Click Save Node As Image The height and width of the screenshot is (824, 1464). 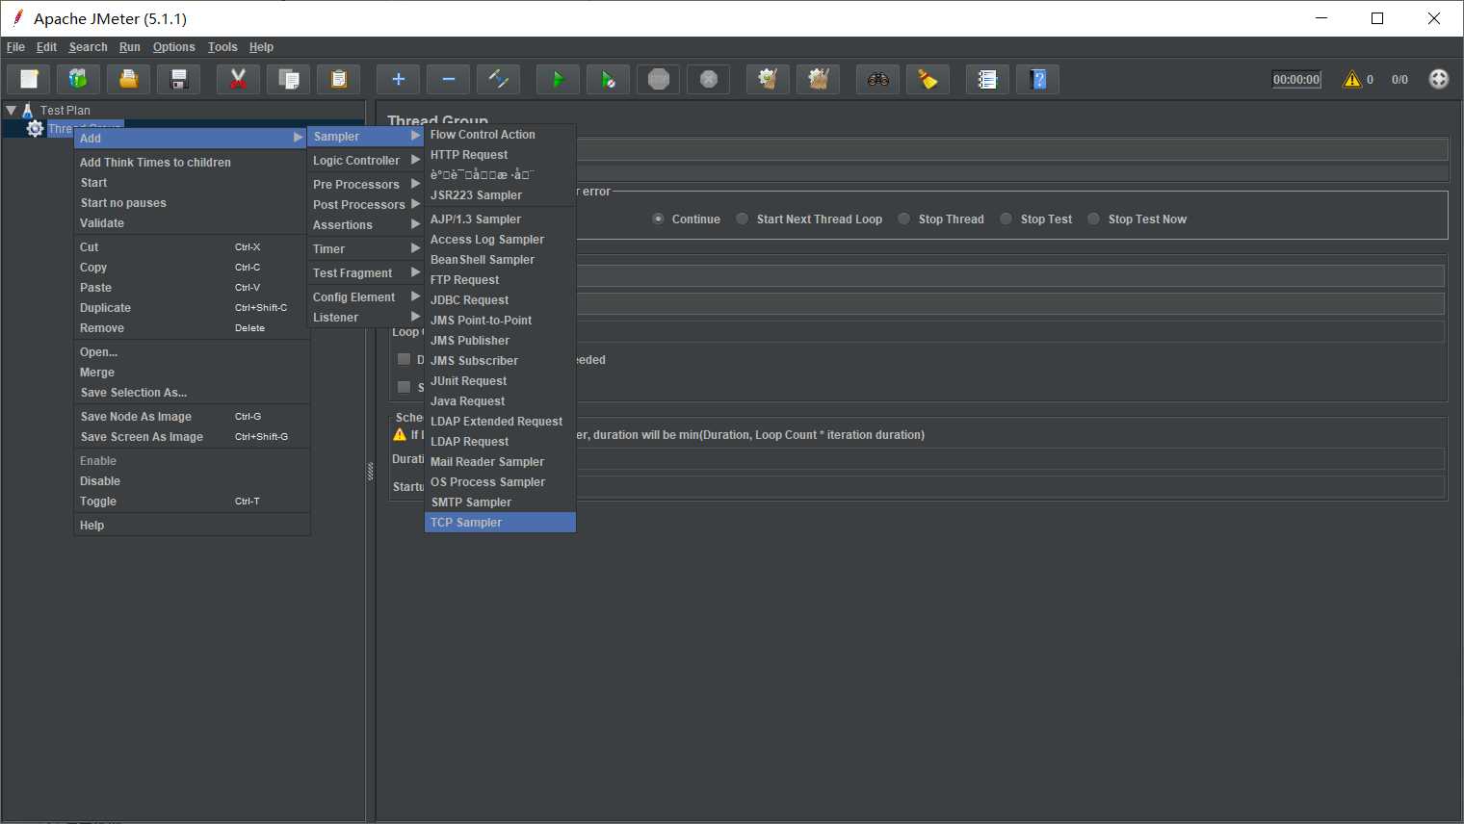coord(192,417)
